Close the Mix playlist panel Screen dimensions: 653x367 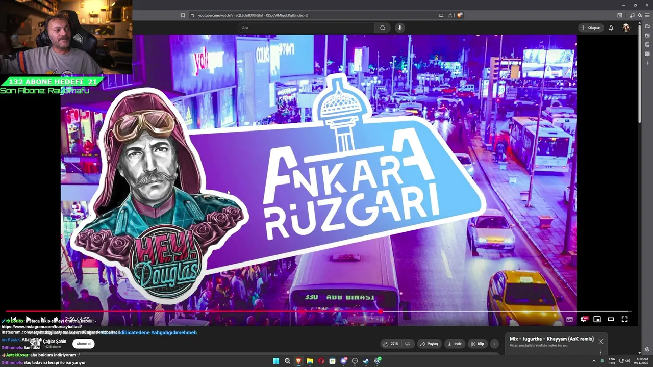click(x=601, y=342)
